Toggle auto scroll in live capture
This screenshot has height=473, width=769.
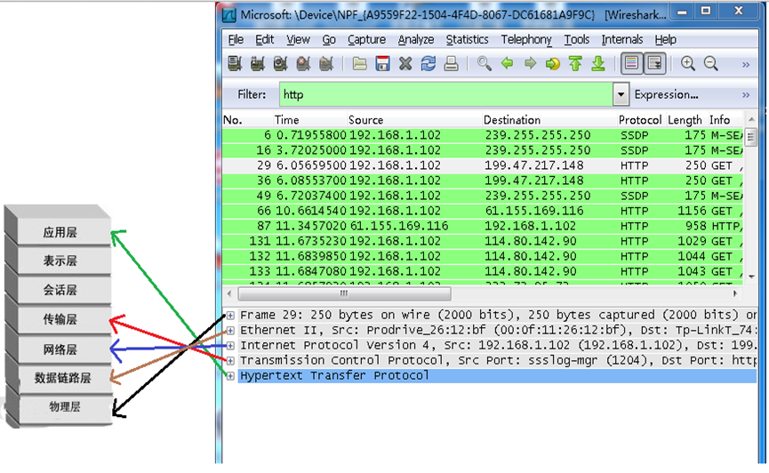[x=654, y=63]
